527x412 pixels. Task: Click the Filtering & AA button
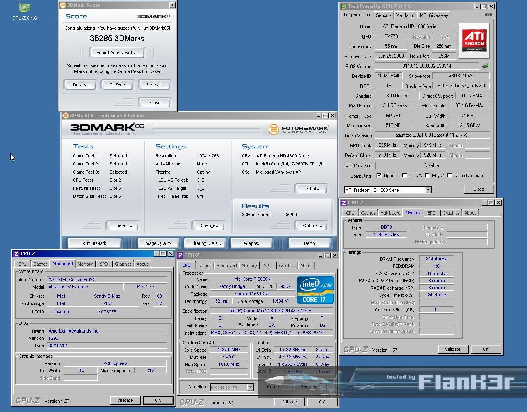tap(206, 243)
